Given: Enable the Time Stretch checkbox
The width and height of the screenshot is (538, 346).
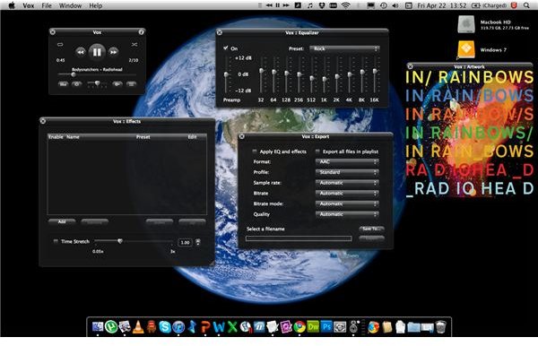Looking at the screenshot, I should (x=56, y=241).
